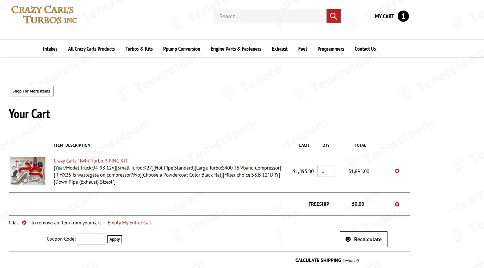Click the $1,895.00 value under TOTAL
The image size is (484, 268).
(359, 171)
